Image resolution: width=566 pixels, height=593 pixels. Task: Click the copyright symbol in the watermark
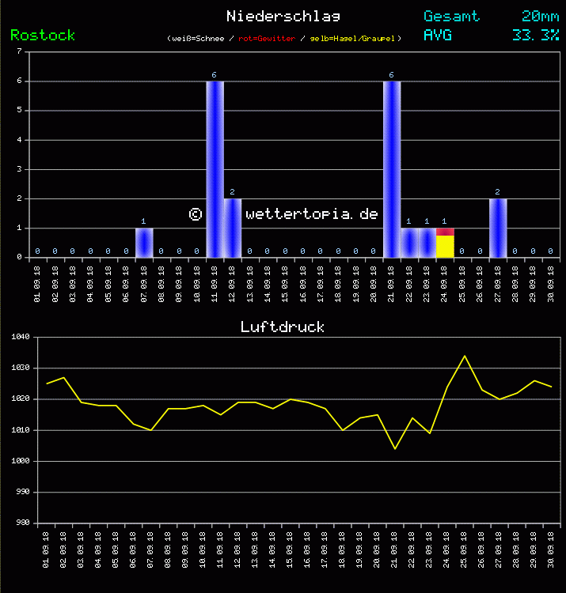tap(196, 214)
